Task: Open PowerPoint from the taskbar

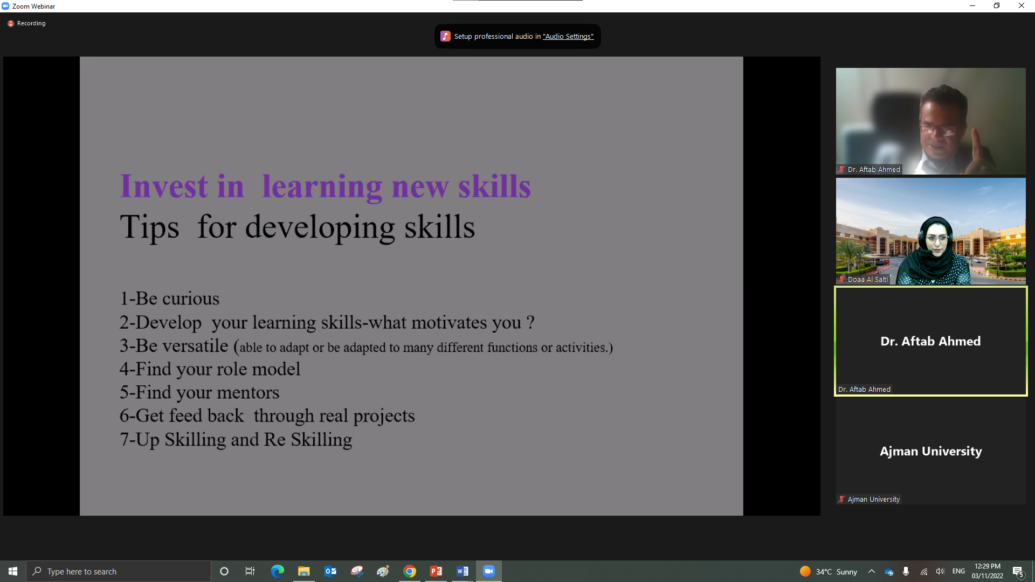Action: pos(436,571)
